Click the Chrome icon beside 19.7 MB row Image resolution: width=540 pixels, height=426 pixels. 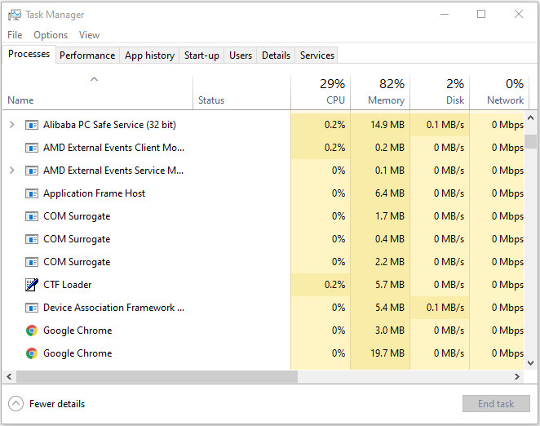click(x=32, y=353)
